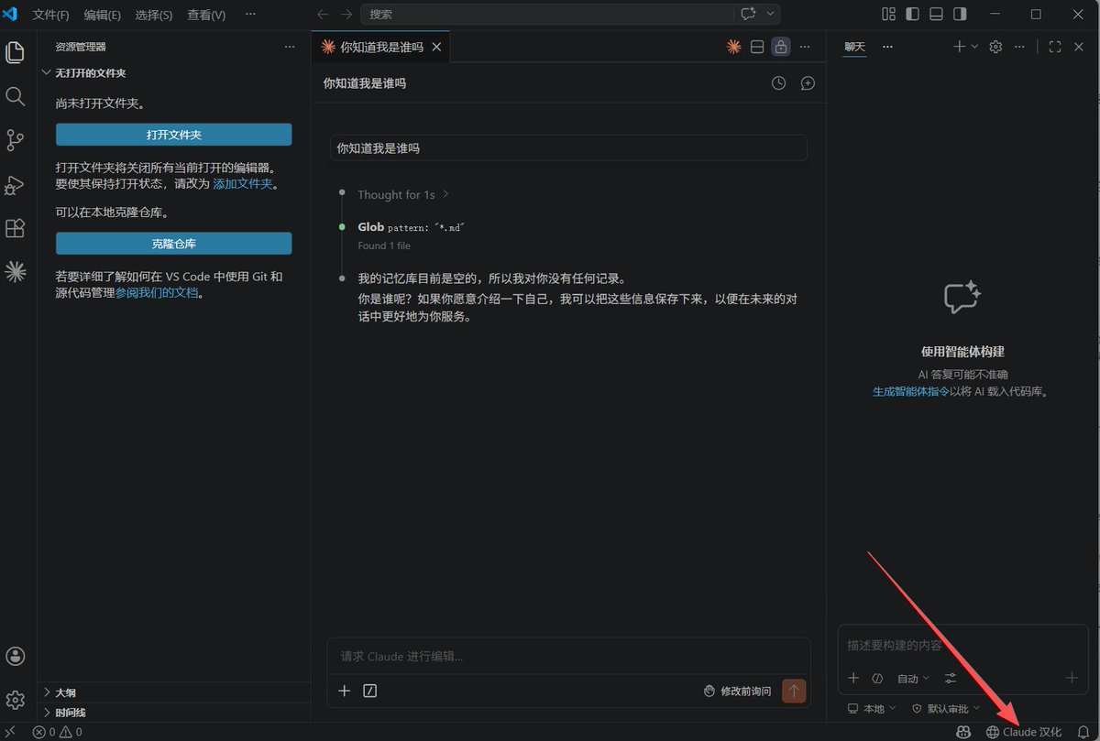
Task: Click the add attachment plus in Claude input
Action: [345, 691]
